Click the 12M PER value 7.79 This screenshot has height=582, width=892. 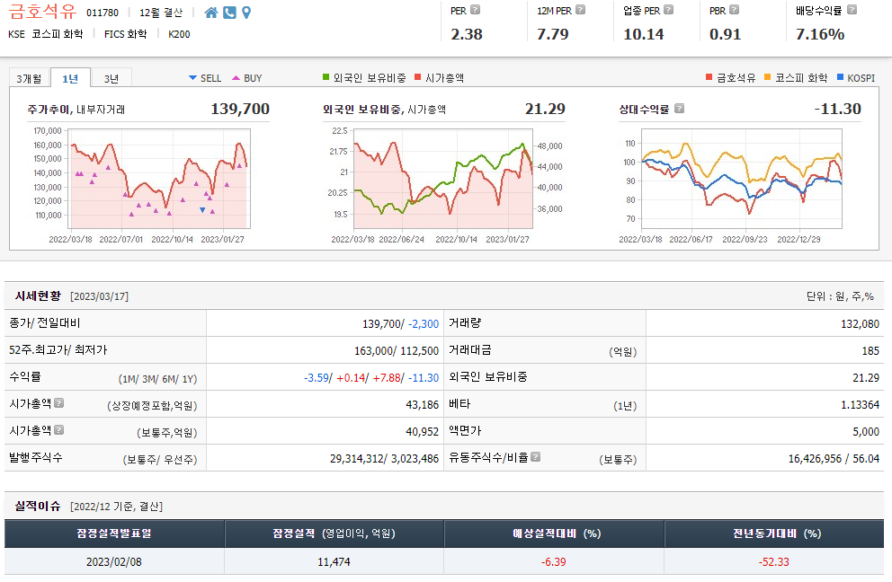coord(553,34)
